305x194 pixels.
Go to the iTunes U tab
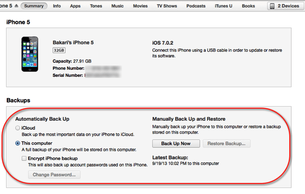pyautogui.click(x=224, y=6)
